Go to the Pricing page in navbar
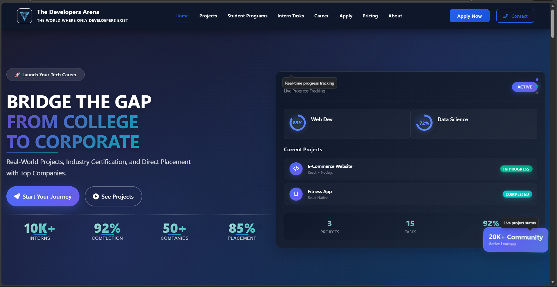The height and width of the screenshot is (287, 557). click(370, 16)
